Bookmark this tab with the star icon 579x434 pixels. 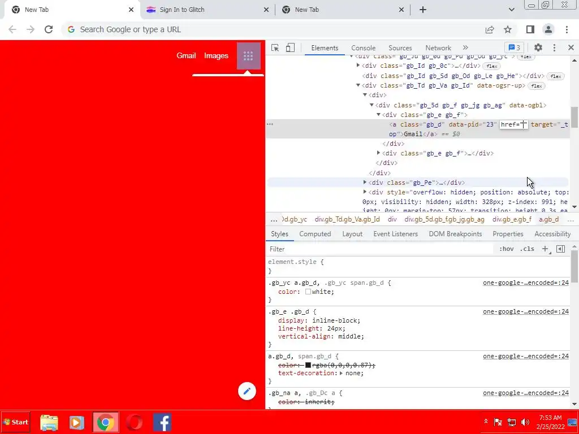coord(508,29)
